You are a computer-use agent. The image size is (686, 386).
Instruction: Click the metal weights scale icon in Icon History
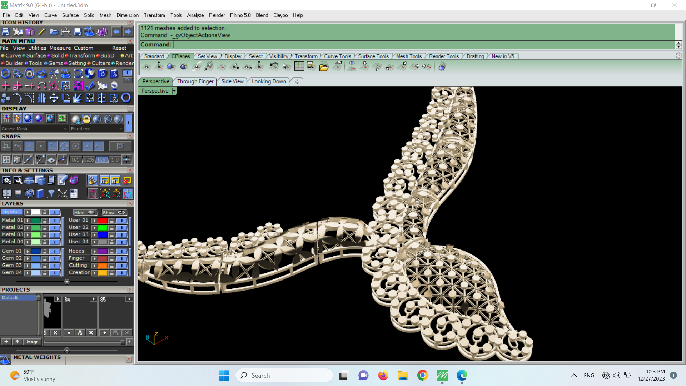pyautogui.click(x=89, y=32)
